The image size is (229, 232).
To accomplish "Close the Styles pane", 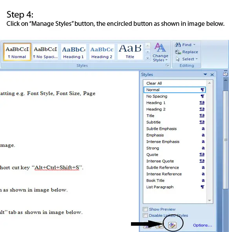I will pyautogui.click(x=212, y=75).
